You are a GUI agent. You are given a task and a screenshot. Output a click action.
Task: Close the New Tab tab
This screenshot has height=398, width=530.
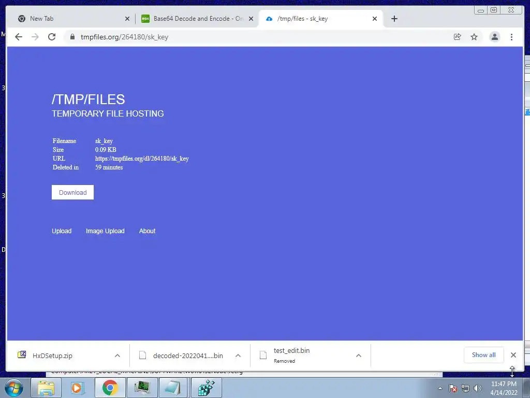(127, 19)
